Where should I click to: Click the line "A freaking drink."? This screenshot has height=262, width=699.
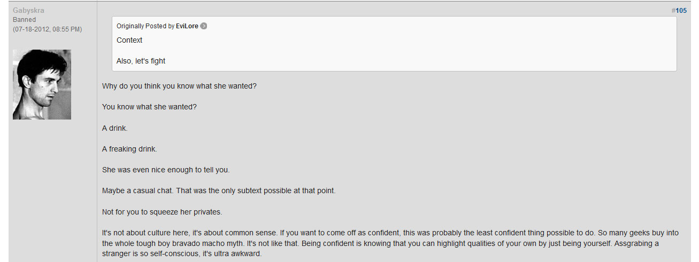129,149
